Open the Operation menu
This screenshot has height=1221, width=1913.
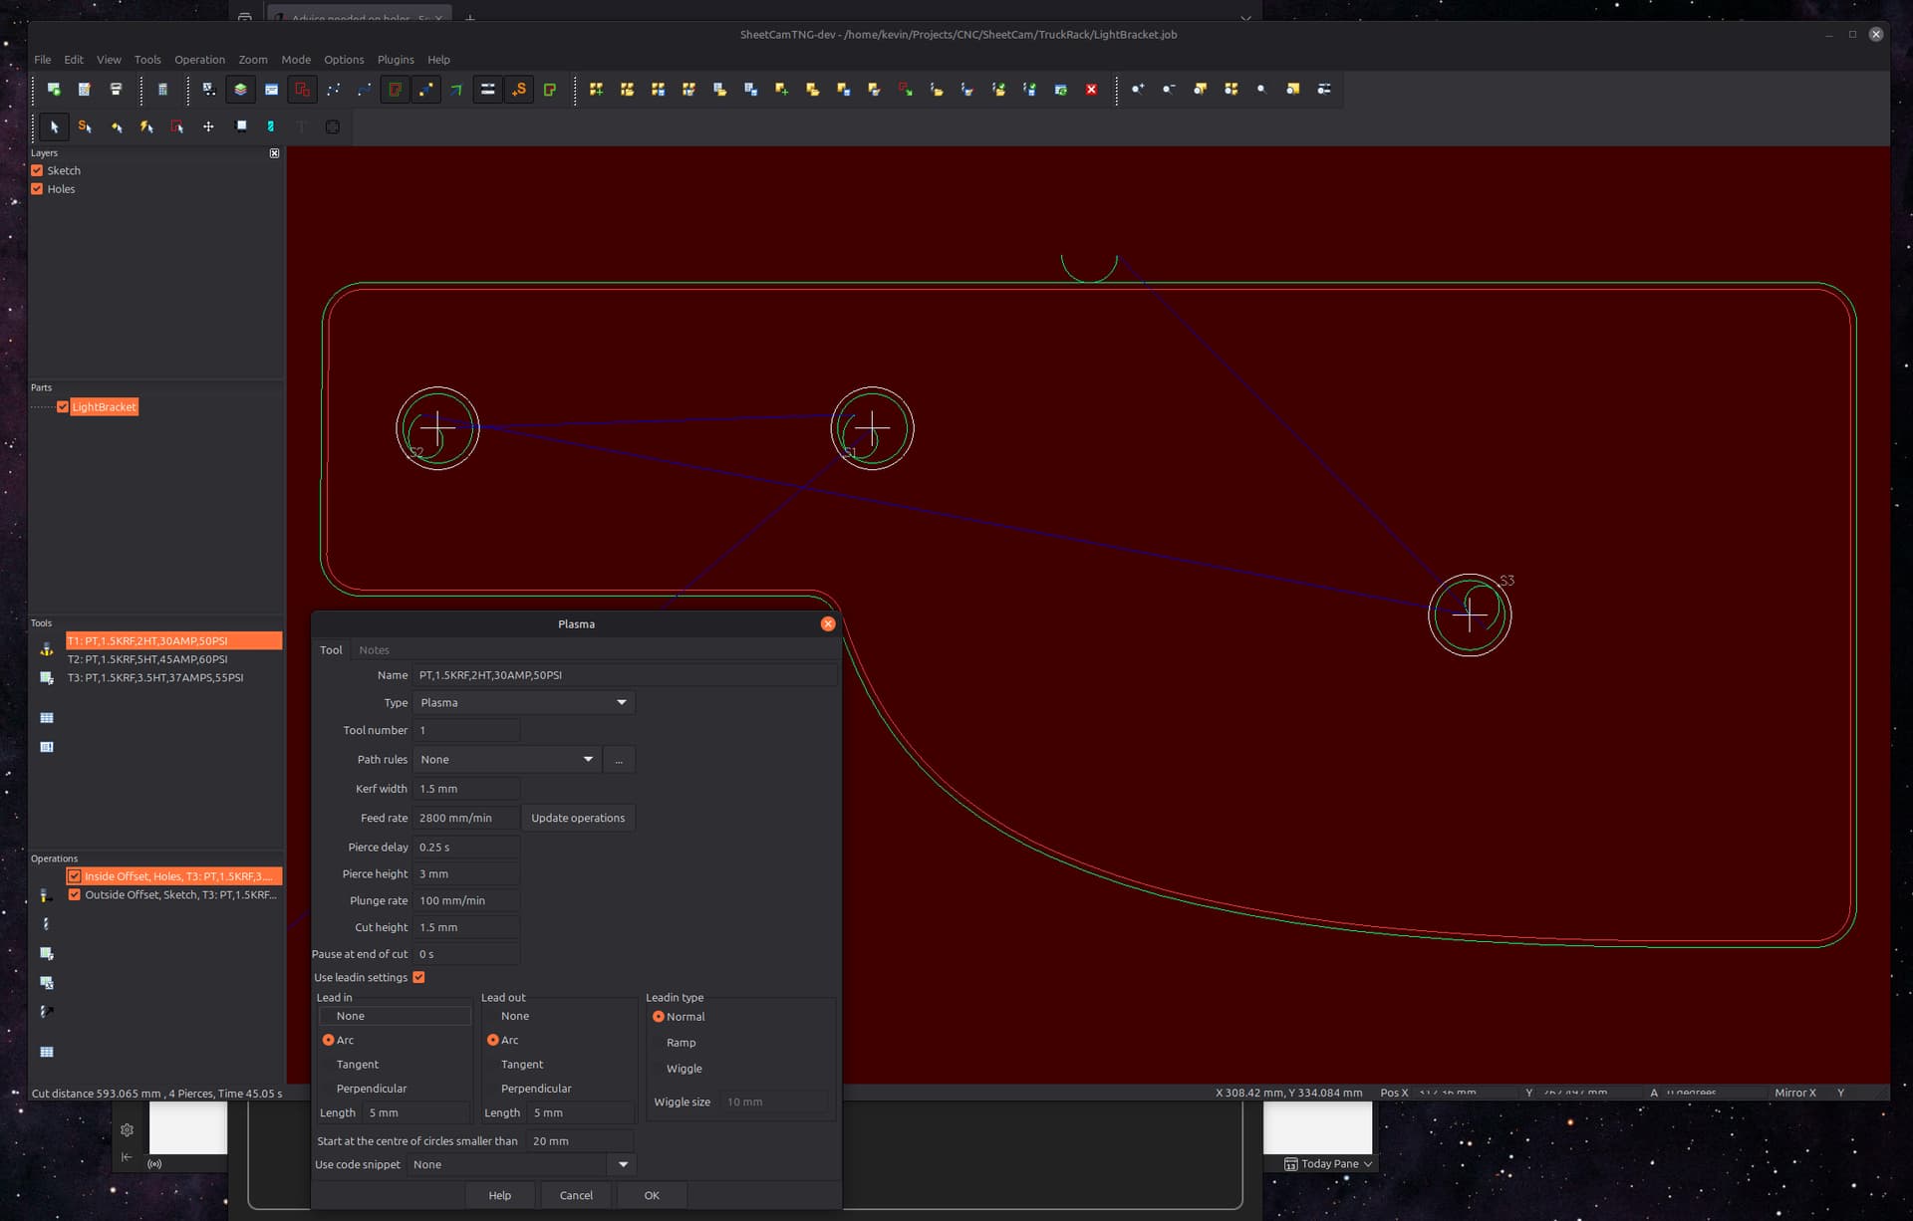[x=199, y=60]
